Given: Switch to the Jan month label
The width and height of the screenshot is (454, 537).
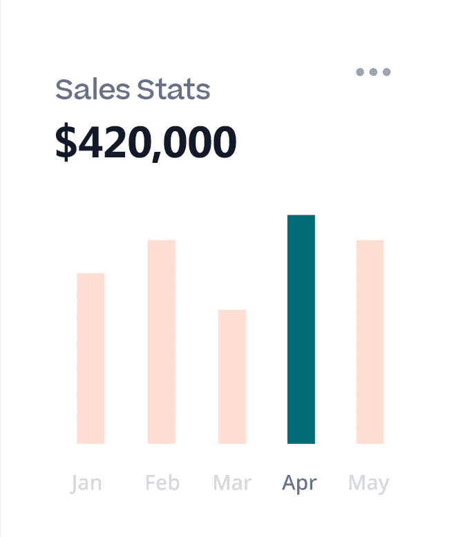Looking at the screenshot, I should tap(86, 482).
